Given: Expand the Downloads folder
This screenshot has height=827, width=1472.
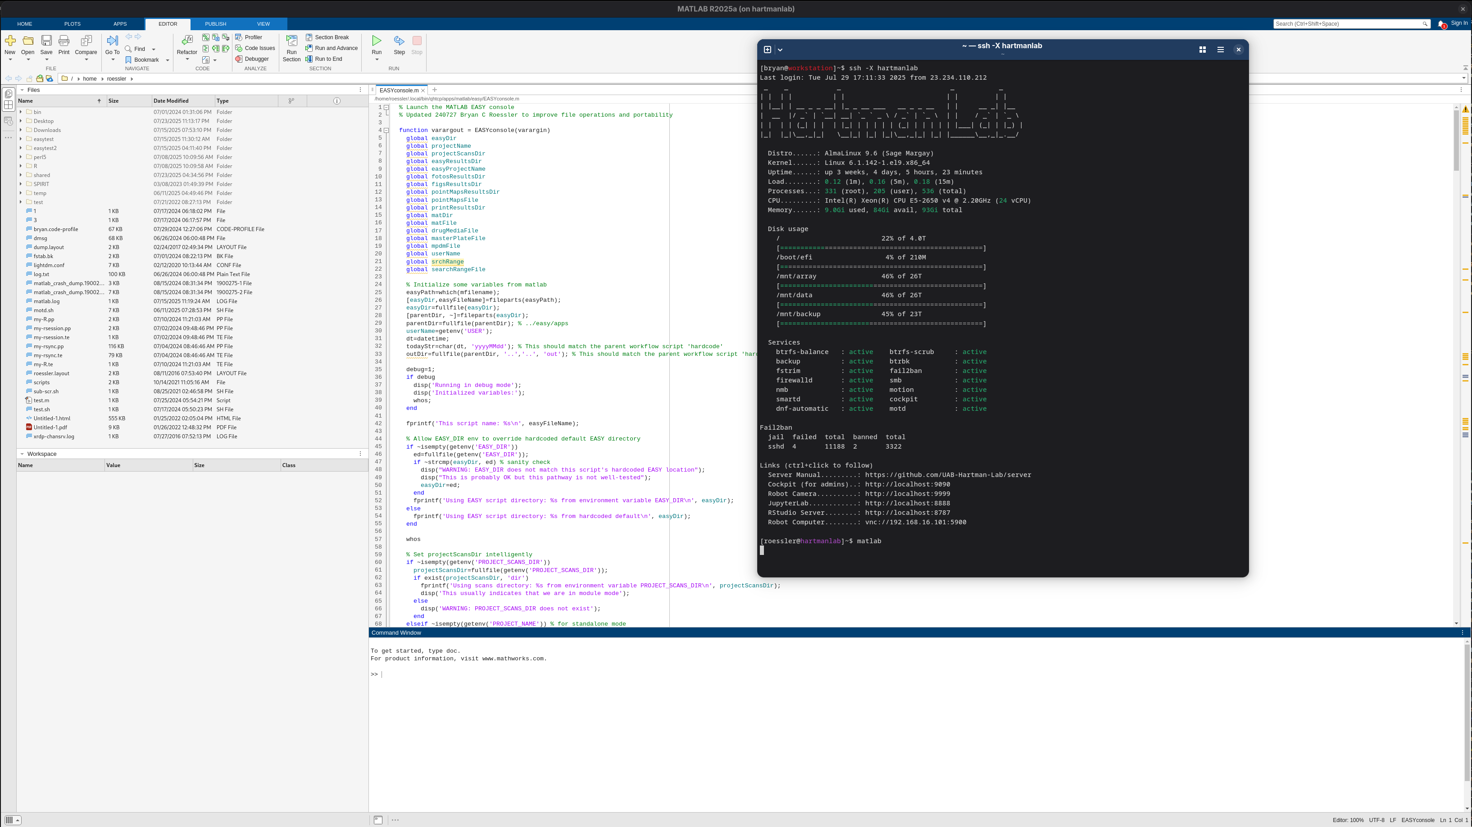Looking at the screenshot, I should 21,130.
